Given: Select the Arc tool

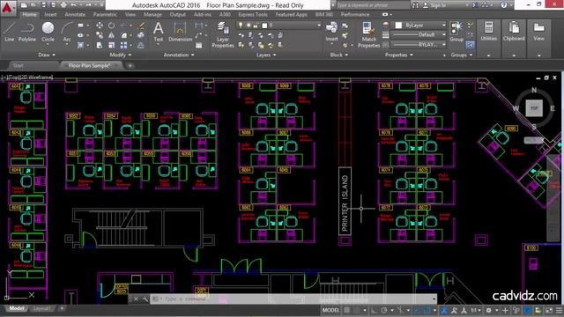Looking at the screenshot, I should [x=67, y=32].
